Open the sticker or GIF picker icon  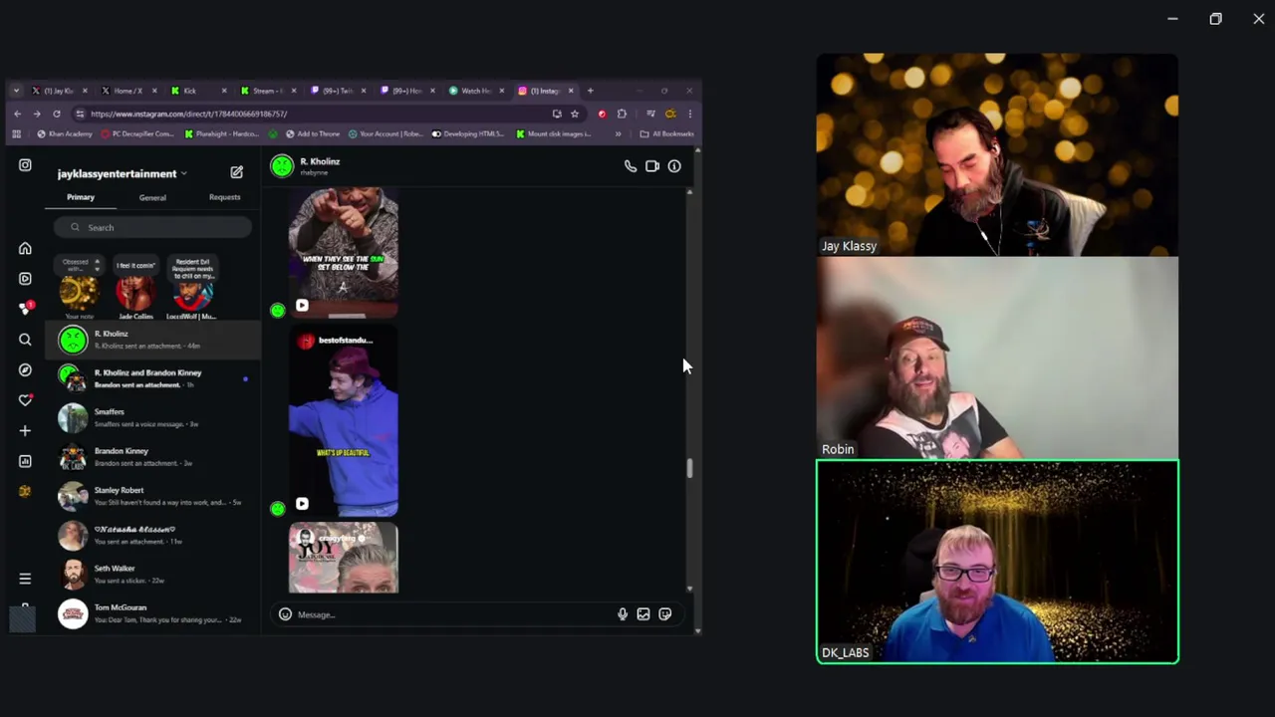tap(665, 614)
